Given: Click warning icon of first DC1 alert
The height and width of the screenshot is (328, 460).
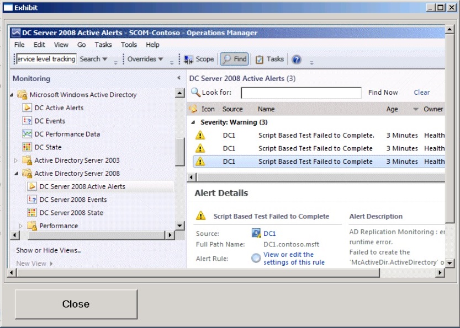Looking at the screenshot, I should (200, 135).
